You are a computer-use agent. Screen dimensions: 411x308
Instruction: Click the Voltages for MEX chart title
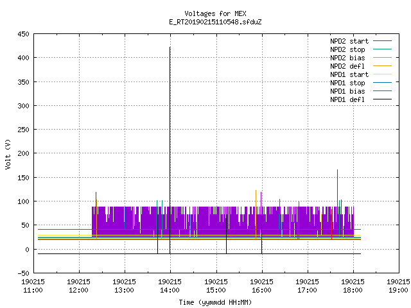(x=216, y=13)
